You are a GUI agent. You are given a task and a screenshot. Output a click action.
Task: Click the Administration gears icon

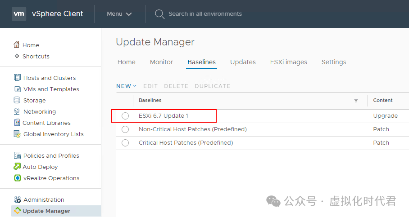coord(18,199)
